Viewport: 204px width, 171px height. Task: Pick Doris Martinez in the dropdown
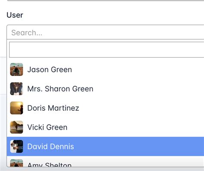click(x=105, y=108)
